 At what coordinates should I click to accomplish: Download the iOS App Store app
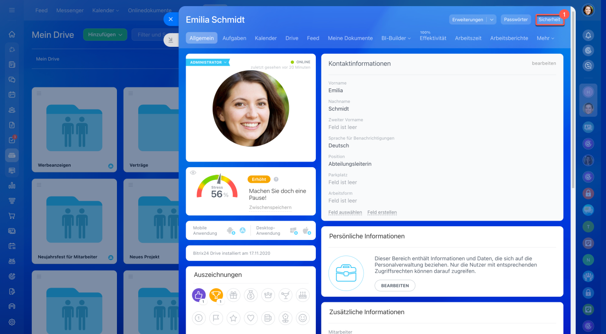(242, 231)
